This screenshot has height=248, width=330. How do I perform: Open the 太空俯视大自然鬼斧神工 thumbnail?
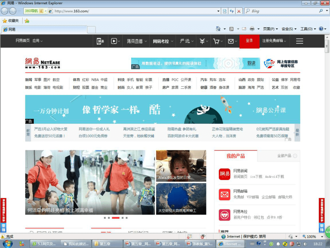click(181, 199)
